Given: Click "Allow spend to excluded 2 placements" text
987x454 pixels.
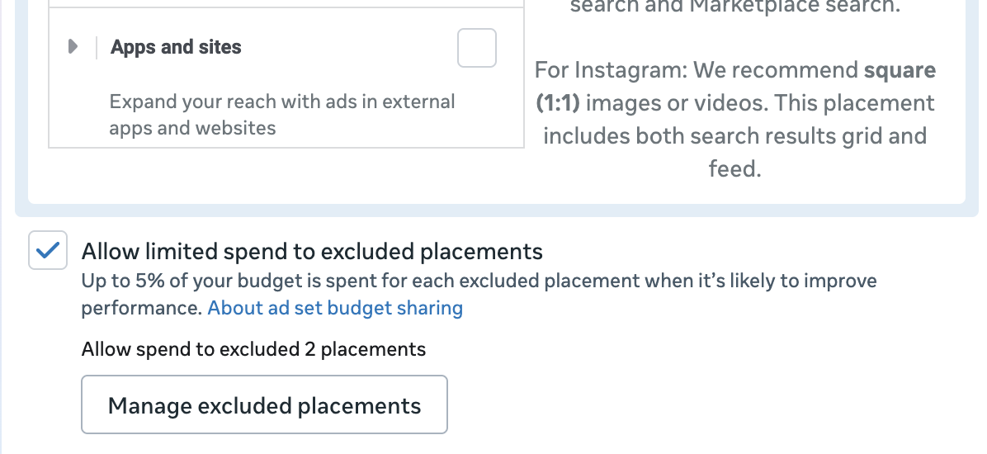Looking at the screenshot, I should point(253,349).
